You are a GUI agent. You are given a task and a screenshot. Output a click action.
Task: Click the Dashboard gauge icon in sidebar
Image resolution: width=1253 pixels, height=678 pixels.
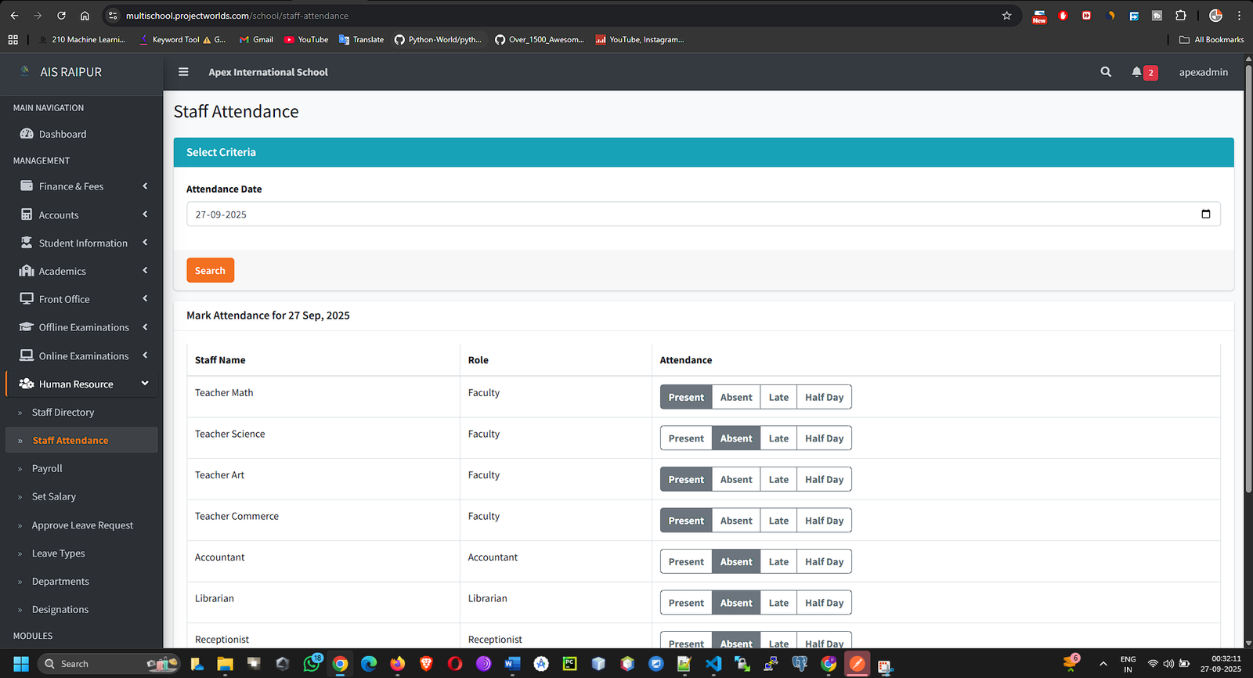[27, 134]
